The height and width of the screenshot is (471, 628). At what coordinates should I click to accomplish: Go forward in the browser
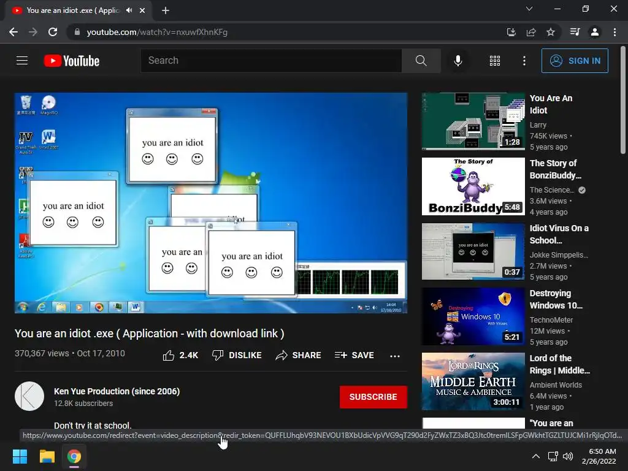33,32
